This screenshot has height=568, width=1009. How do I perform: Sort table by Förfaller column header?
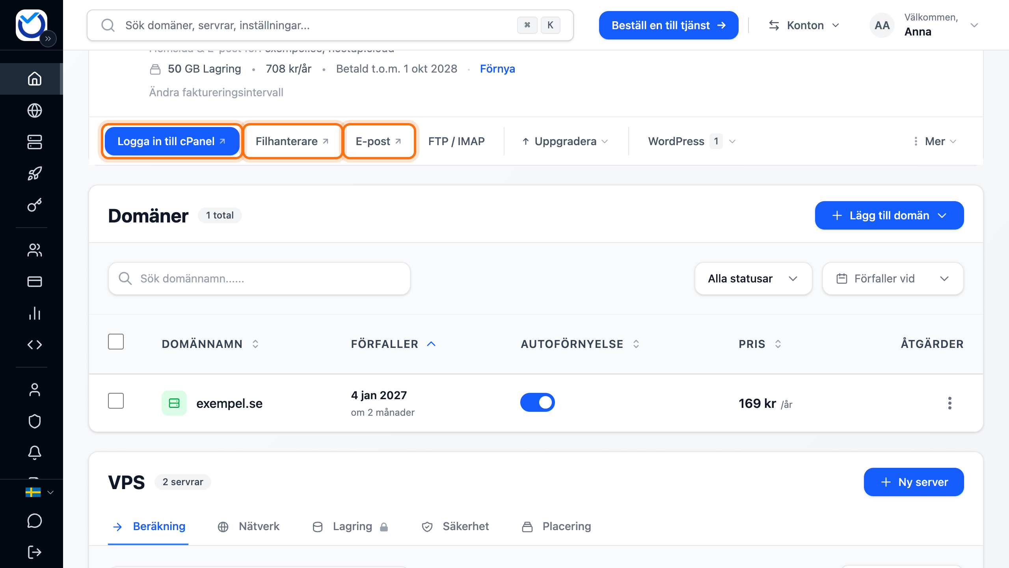tap(393, 344)
